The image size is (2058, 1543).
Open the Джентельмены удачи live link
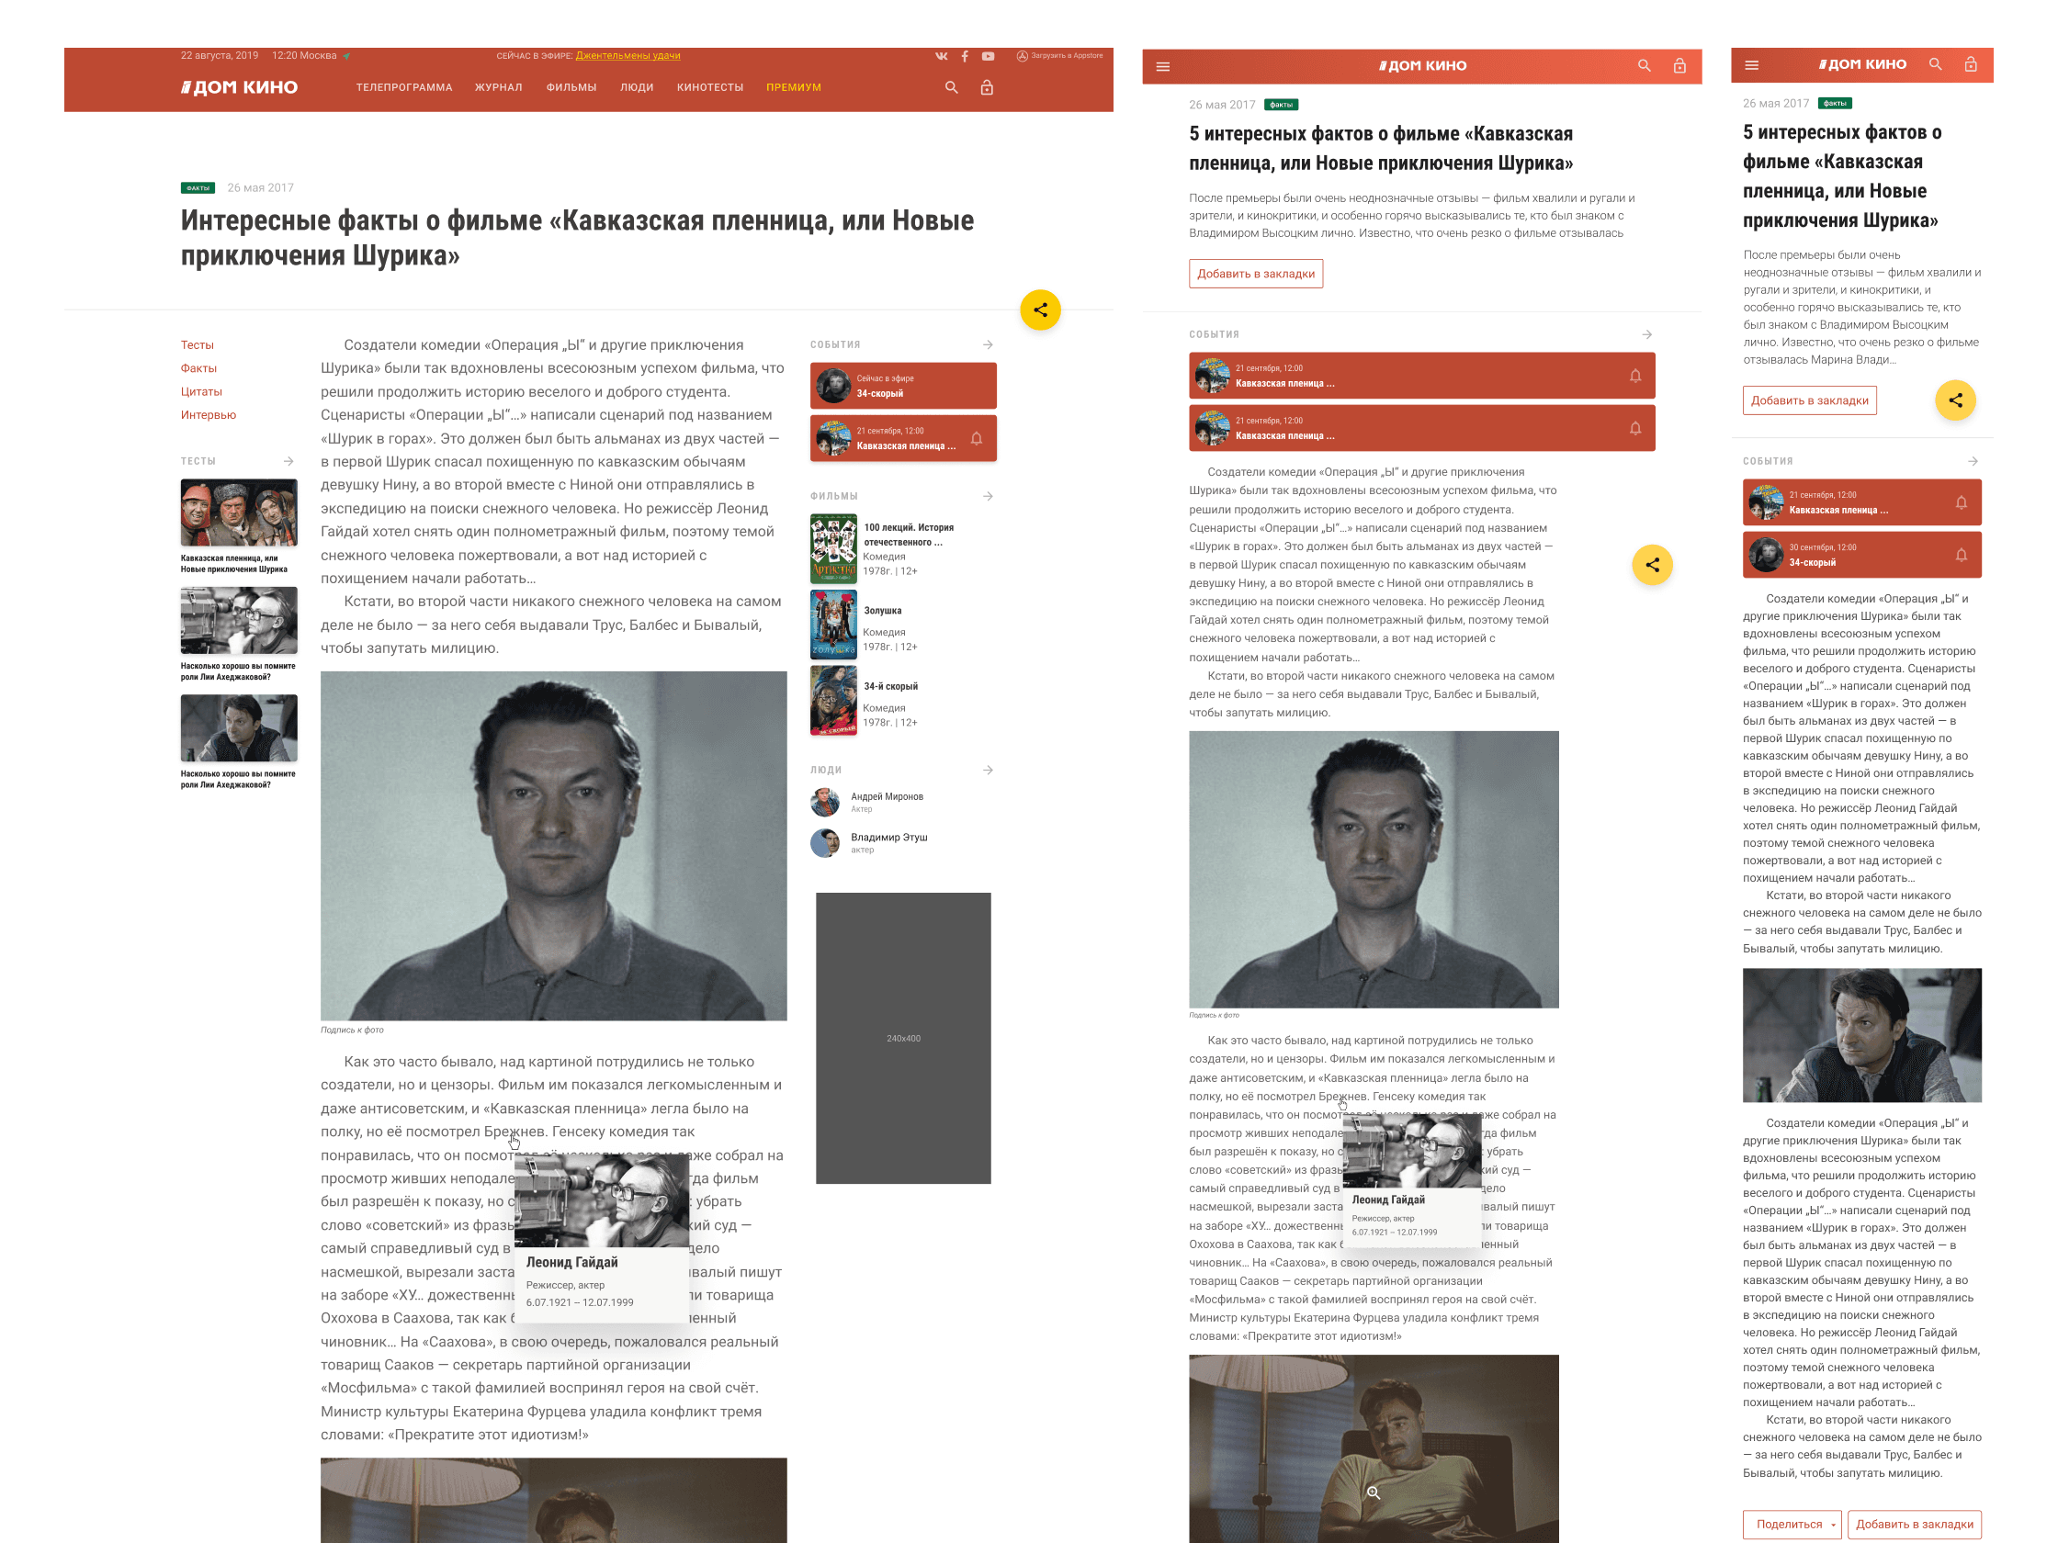628,56
